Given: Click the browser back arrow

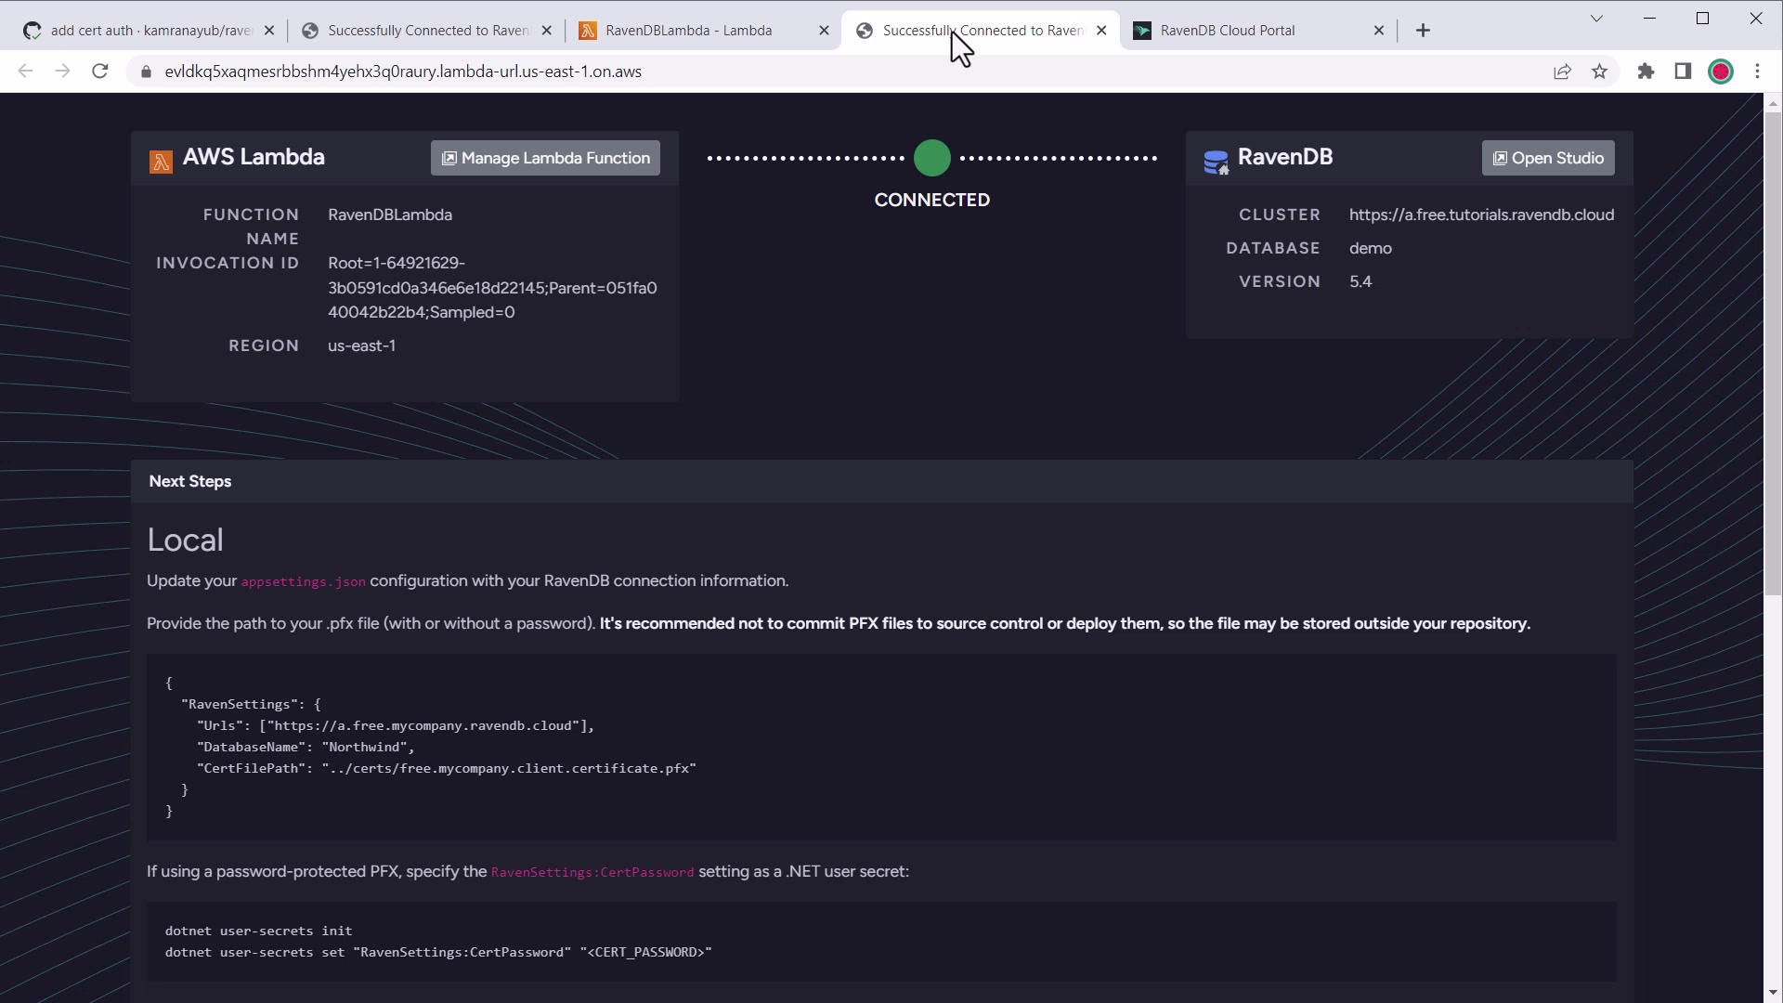Looking at the screenshot, I should (x=25, y=72).
